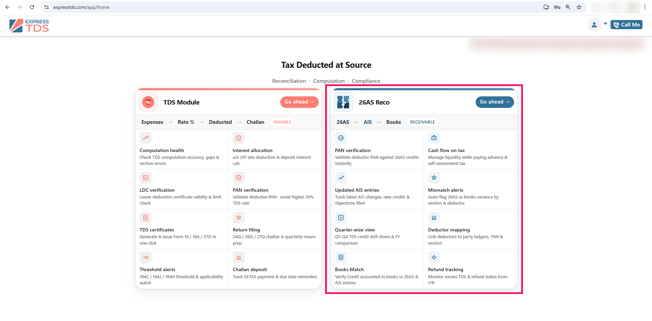Viewport: 652px width, 321px height.
Task: Bookmark this page with the star icon
Action: (579, 7)
